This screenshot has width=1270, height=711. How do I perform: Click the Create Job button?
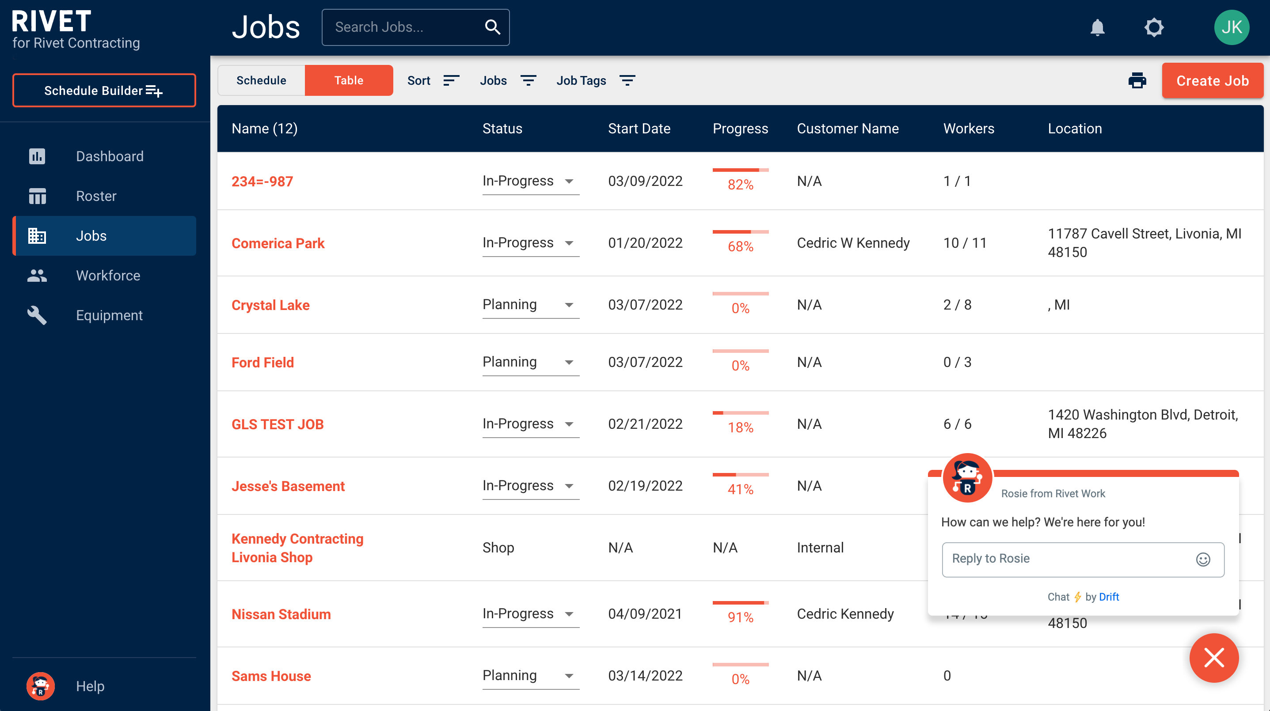pos(1212,80)
